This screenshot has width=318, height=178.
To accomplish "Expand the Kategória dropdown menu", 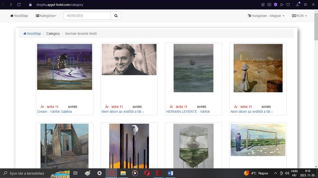I will (46, 16).
